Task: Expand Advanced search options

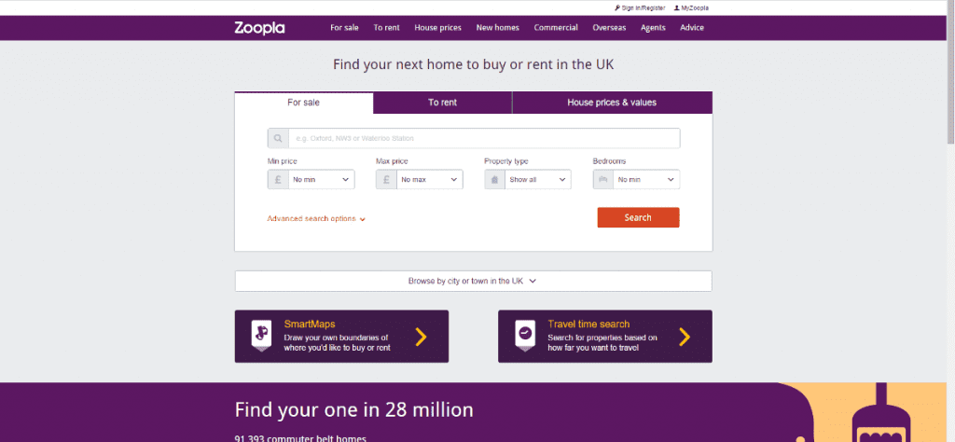Action: pos(316,218)
